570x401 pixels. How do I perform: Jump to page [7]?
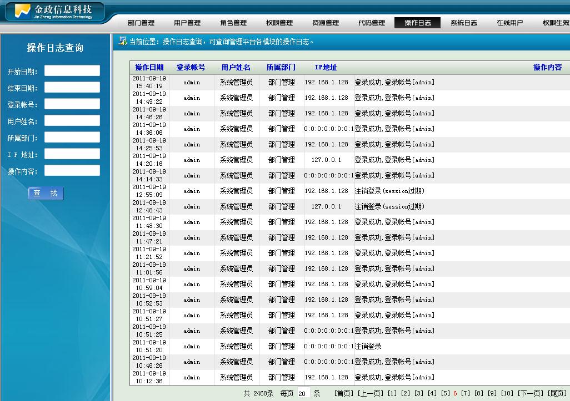pyautogui.click(x=466, y=393)
